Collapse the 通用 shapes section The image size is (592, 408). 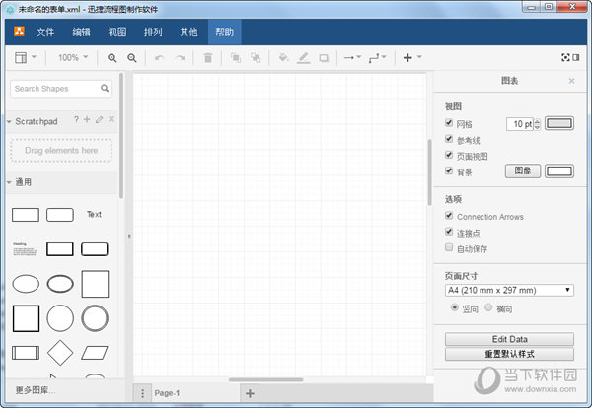tap(9, 182)
